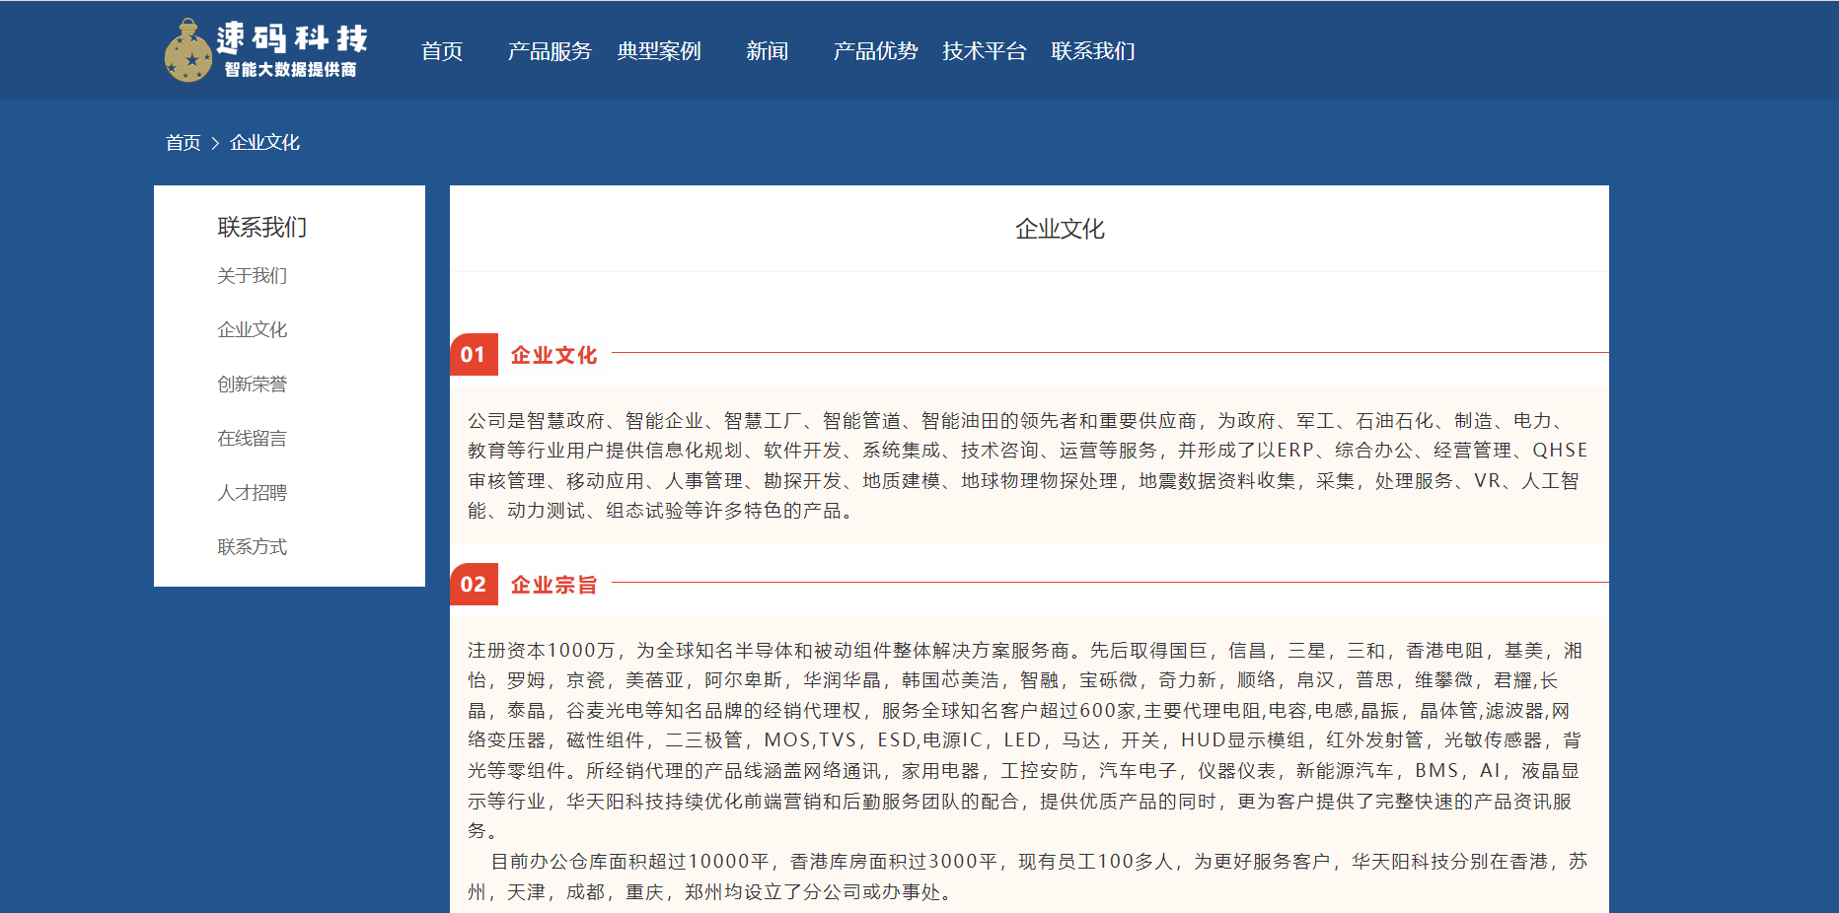
Task: Click the red 02 section badge
Action: click(474, 585)
